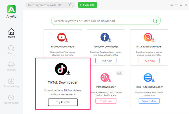Image resolution: width=189 pixels, height=114 pixels.
Task: Click the Porn Downloader pink icon
Action: point(106,78)
